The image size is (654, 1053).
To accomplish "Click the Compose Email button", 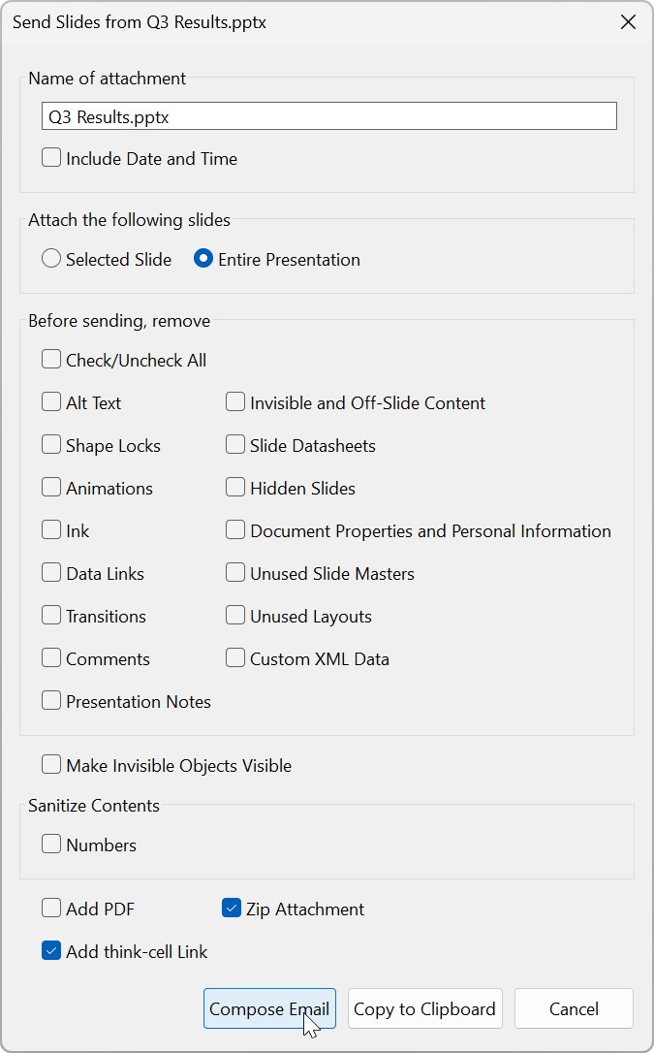I will click(x=269, y=1009).
